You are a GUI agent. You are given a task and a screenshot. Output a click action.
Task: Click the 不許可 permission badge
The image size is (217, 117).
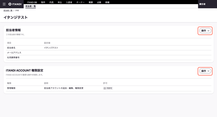[x=108, y=88]
